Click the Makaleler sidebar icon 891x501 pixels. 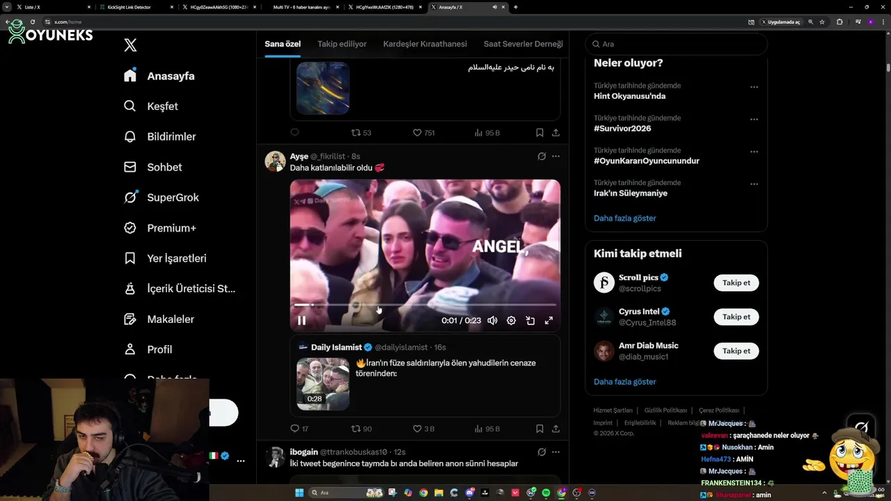[x=130, y=319]
